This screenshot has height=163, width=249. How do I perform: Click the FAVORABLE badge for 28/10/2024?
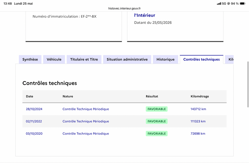pos(157,109)
